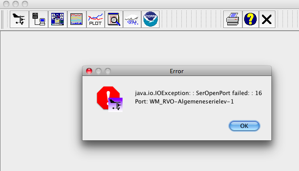Viewport: 299px width, 171px height.
Task: Open the rain cloud weather reports
Action: coord(132,19)
